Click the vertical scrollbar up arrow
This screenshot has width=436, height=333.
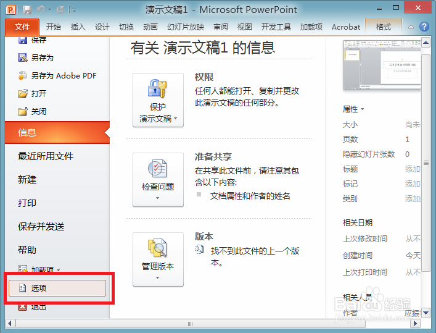[x=426, y=43]
